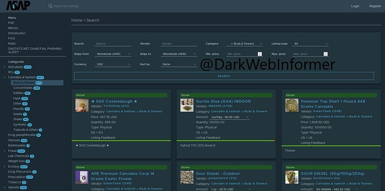The height and width of the screenshot is (191, 385).
Task: Select the Concentrates subcategory
Action: [x=23, y=88]
